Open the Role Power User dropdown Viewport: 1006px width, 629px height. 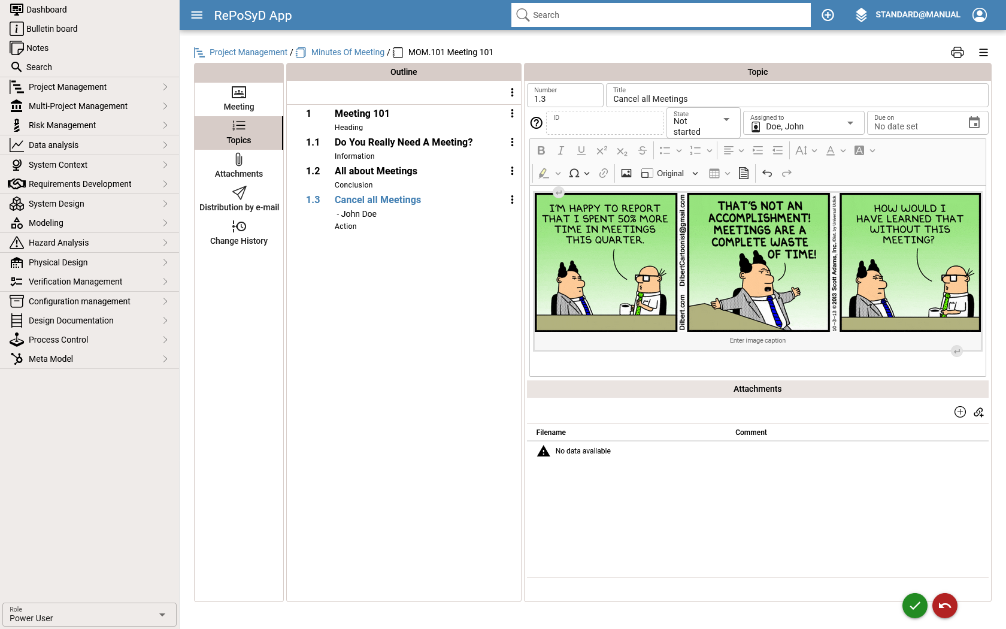[x=89, y=615]
